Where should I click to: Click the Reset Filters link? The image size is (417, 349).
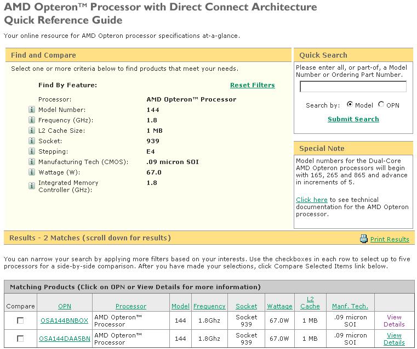253,85
